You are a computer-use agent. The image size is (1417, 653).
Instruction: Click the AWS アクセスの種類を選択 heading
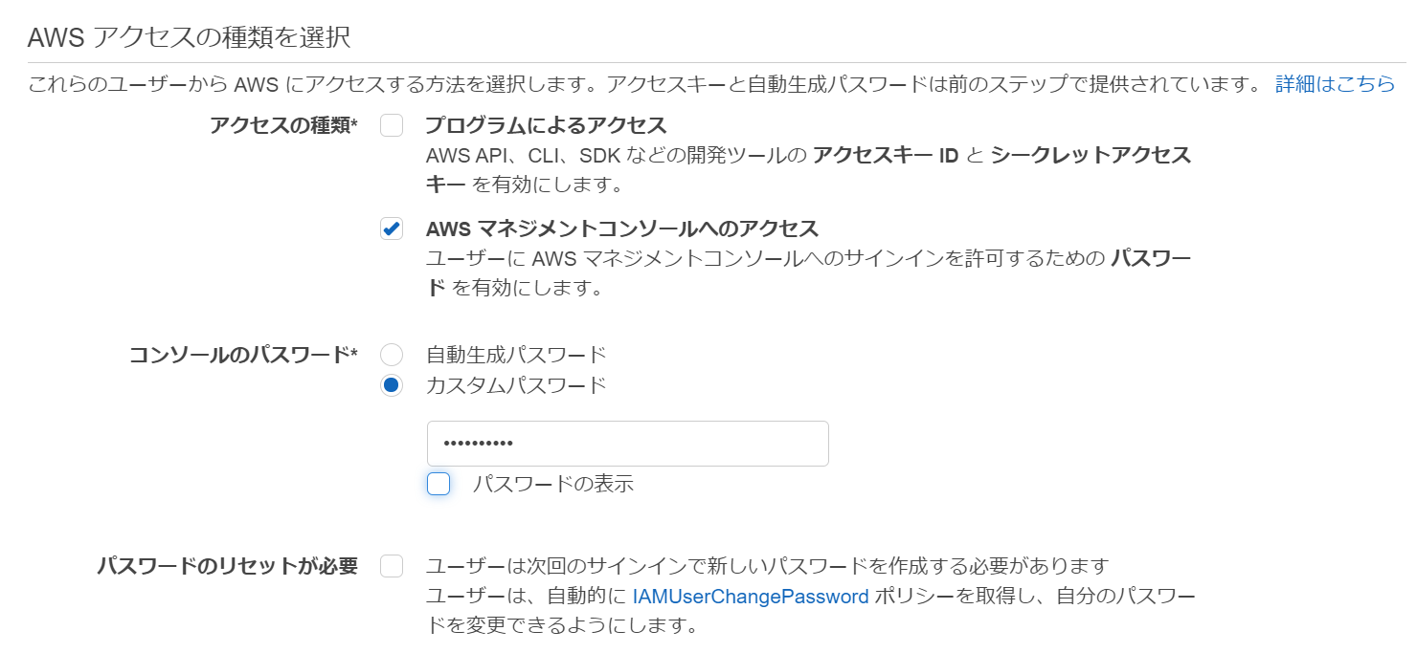point(189,37)
